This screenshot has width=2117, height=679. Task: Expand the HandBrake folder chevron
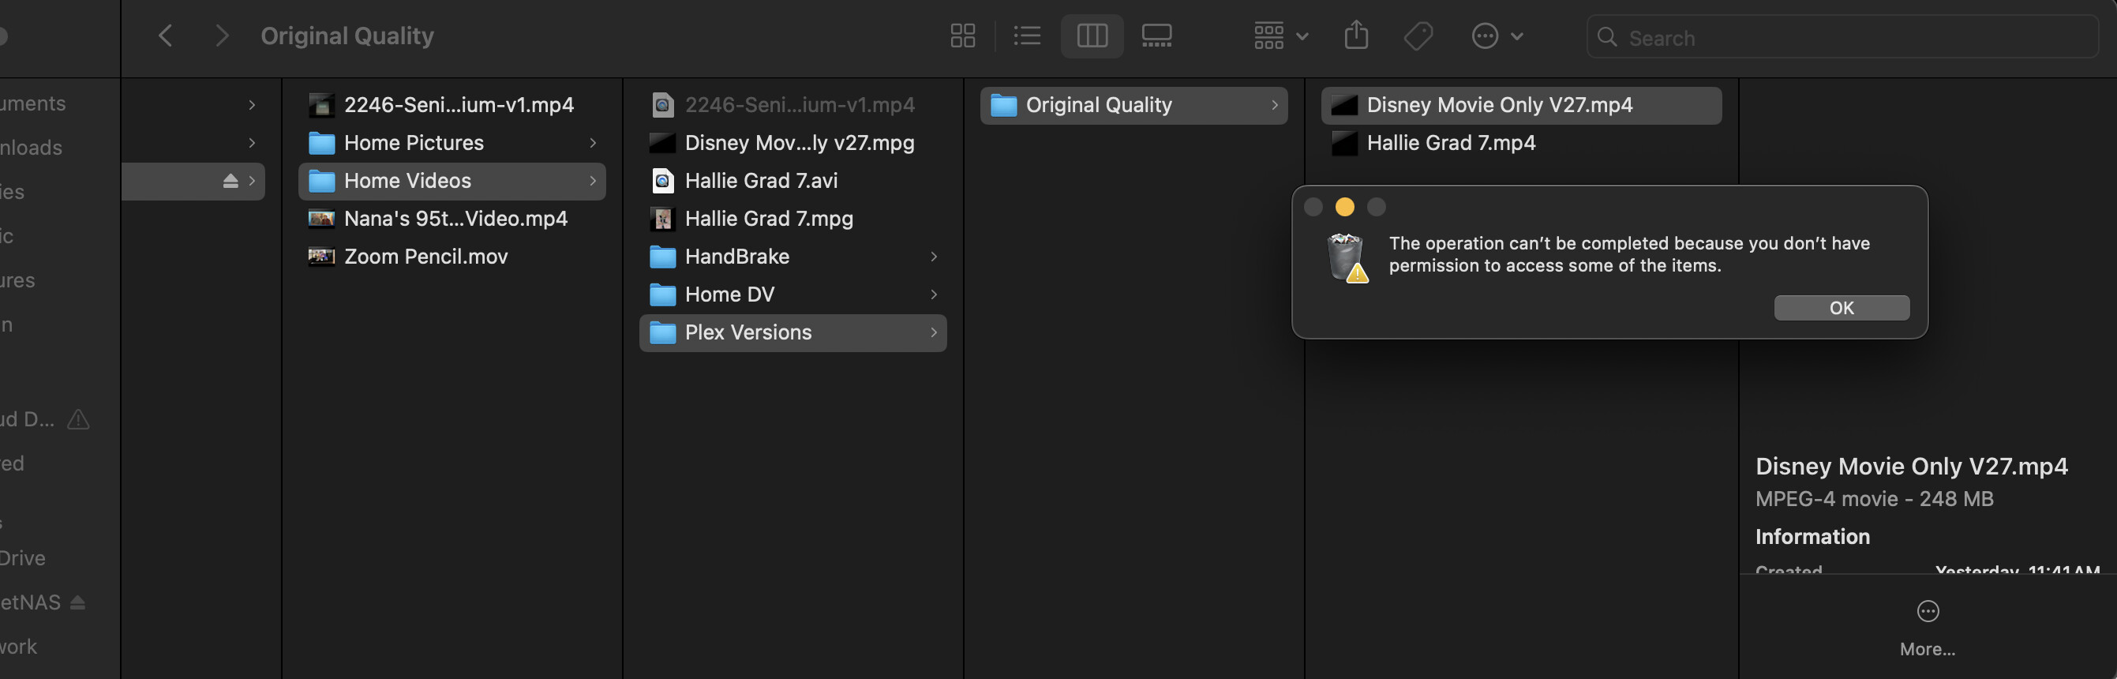[934, 257]
